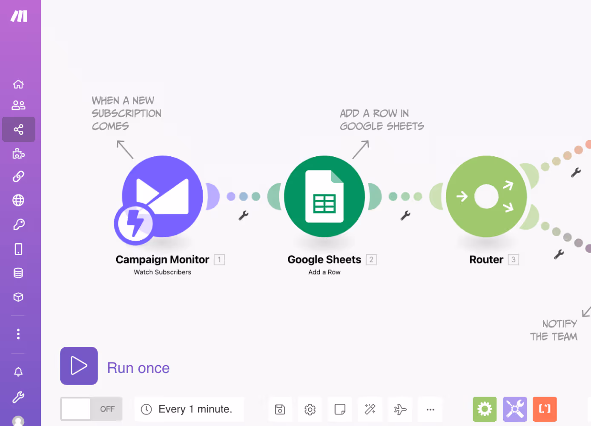Viewport: 591px width, 426px height.
Task: Click the Google Sheets label
Action: [324, 259]
